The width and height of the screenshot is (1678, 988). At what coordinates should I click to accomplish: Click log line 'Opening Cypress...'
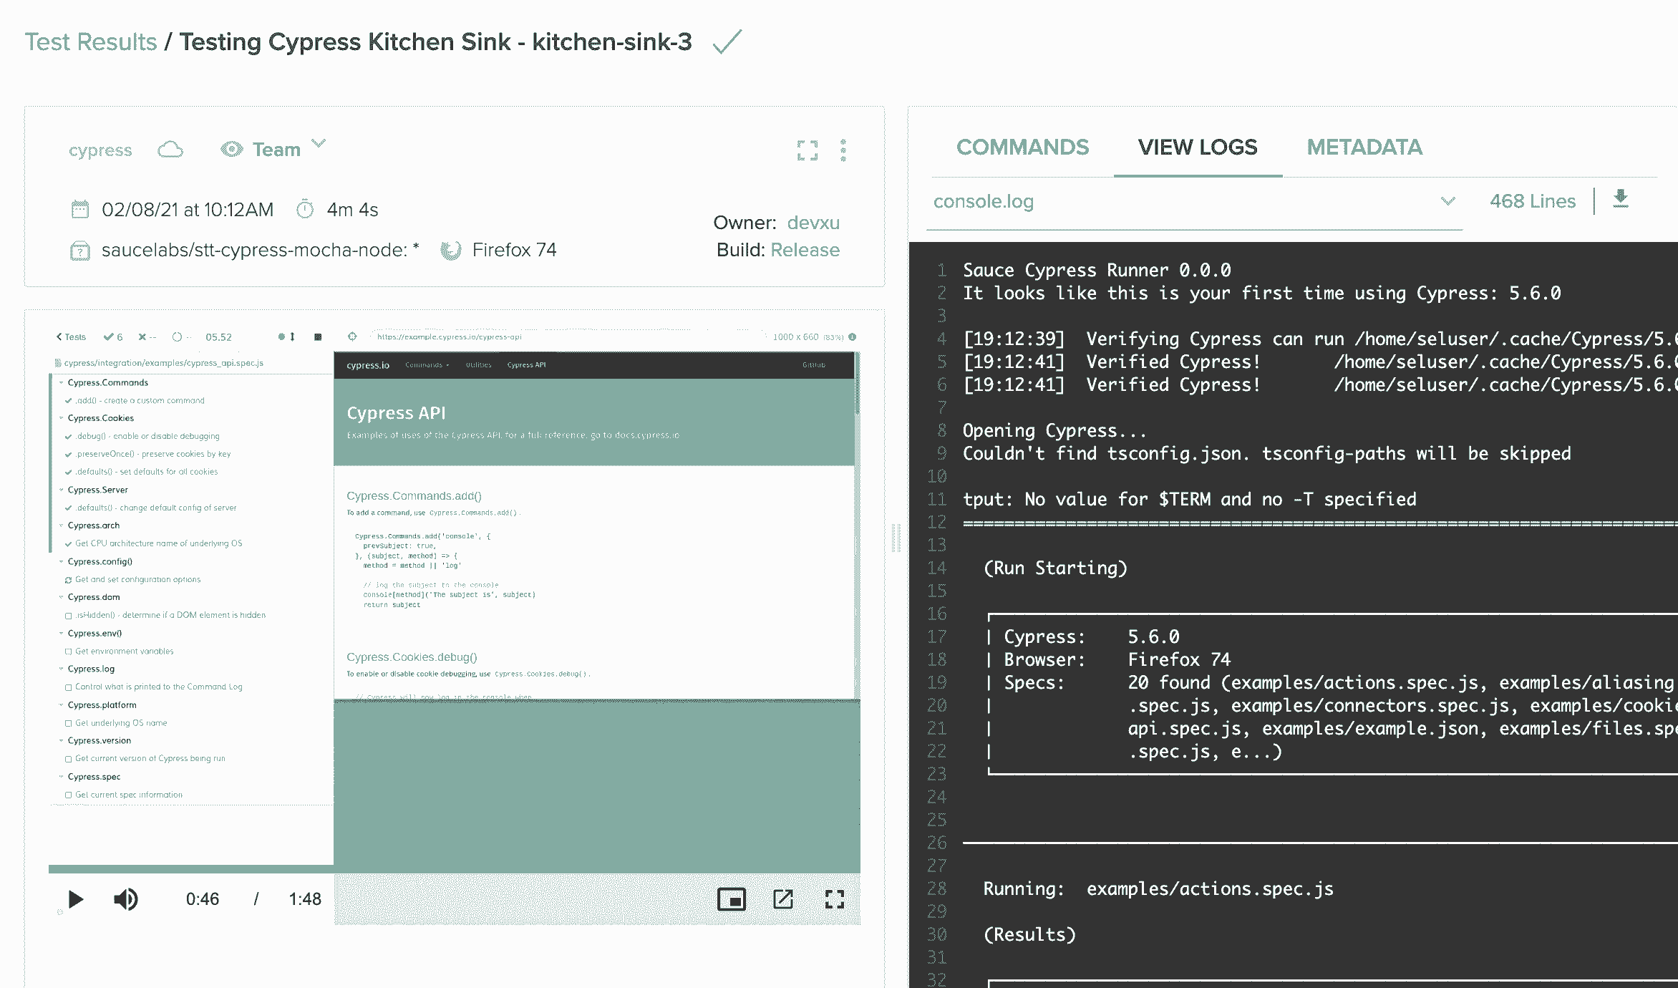(1054, 431)
